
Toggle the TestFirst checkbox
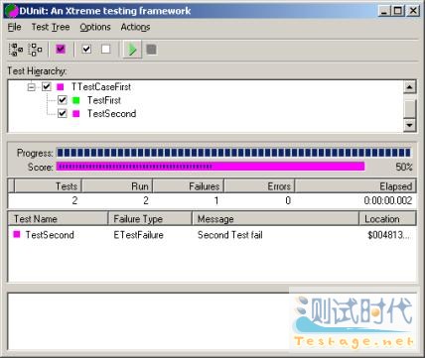[x=63, y=100]
